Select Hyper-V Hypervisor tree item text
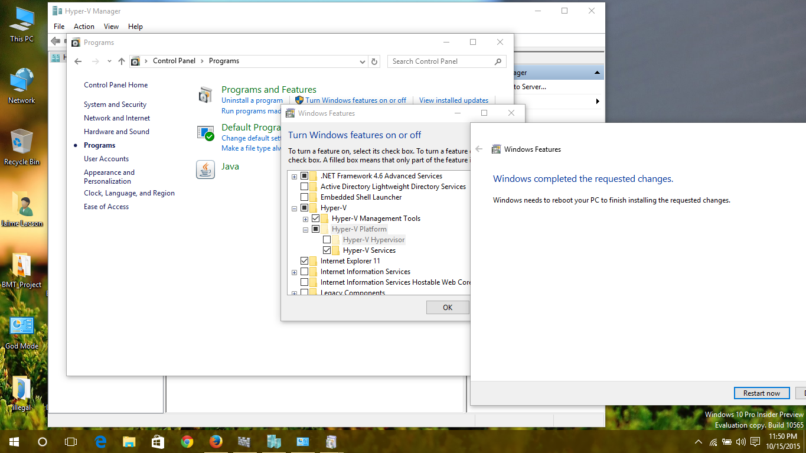Viewport: 806px width, 453px height. pyautogui.click(x=374, y=240)
